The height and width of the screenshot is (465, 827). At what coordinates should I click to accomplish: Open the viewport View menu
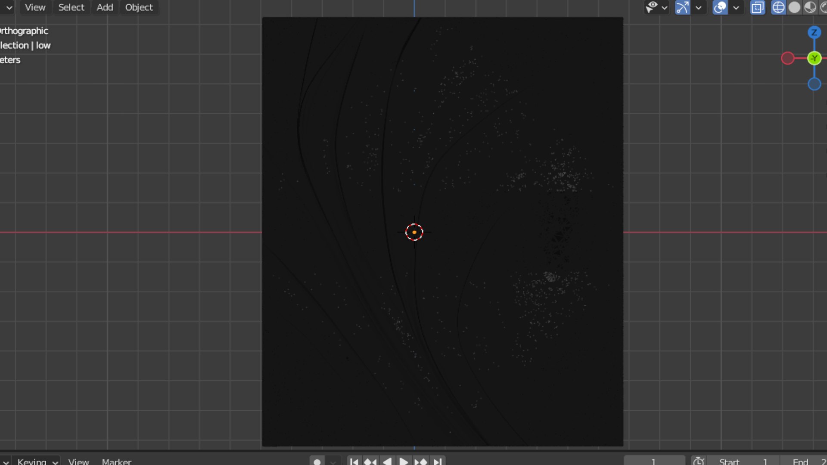[35, 7]
